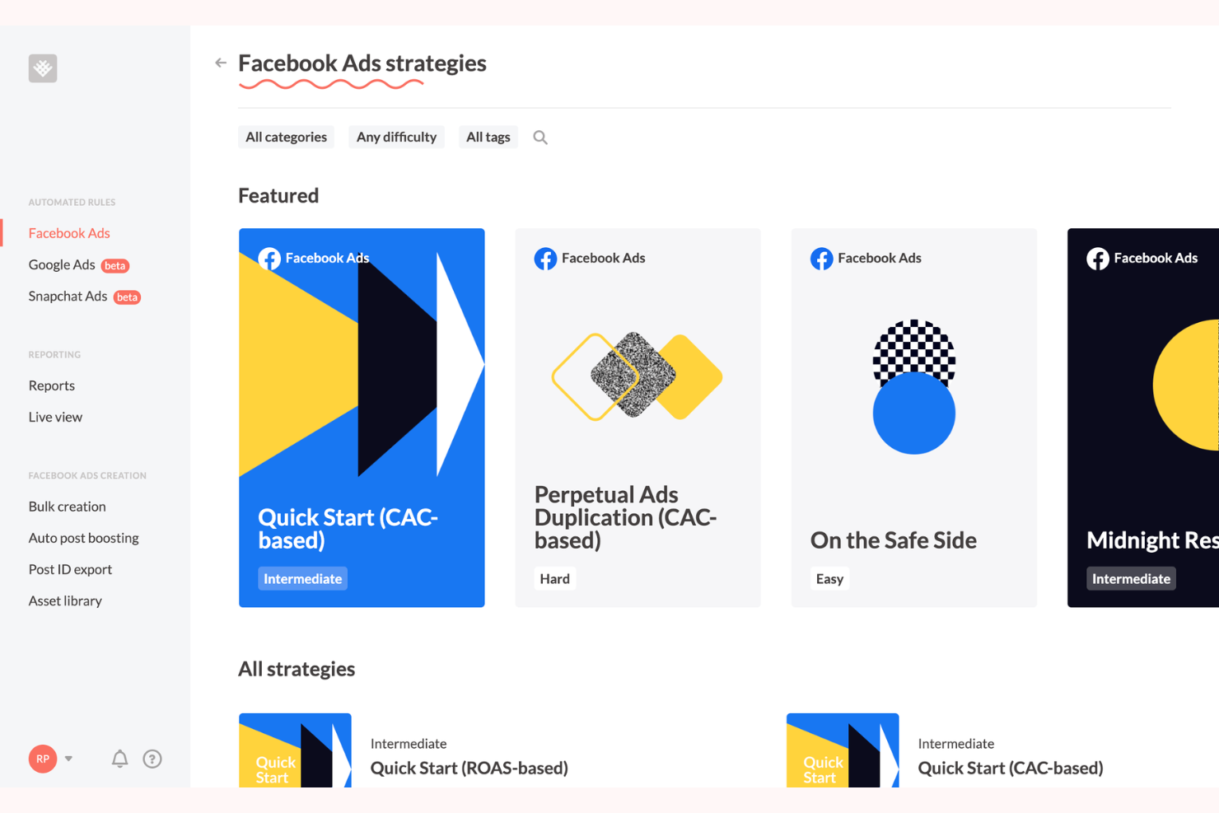The image size is (1219, 813).
Task: Click the Facebook icon on the Quick Start card
Action: coord(269,258)
